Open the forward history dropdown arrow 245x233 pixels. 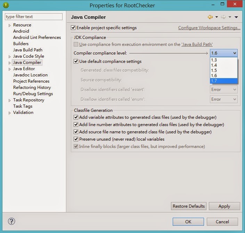[x=230, y=17]
